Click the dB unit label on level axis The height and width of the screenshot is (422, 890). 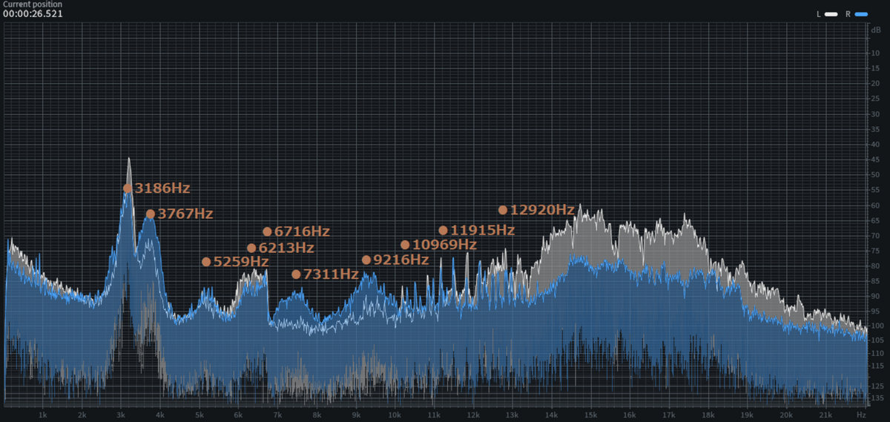point(876,29)
